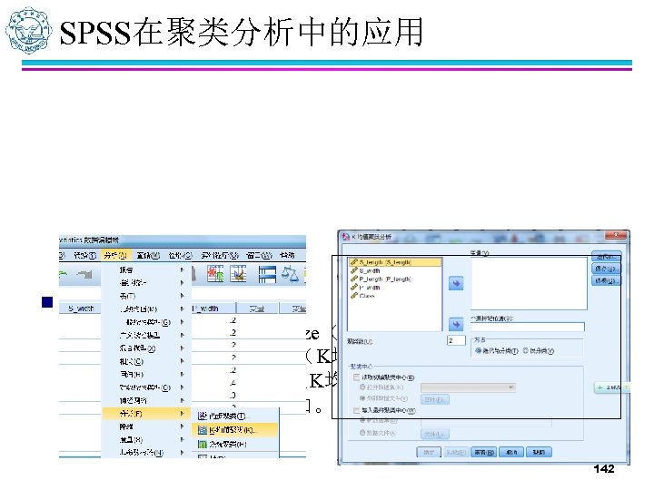Expand 表(T) (Tables) submenu arrow

(x=183, y=296)
